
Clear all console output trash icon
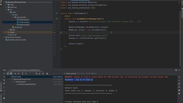(x=179, y=94)
